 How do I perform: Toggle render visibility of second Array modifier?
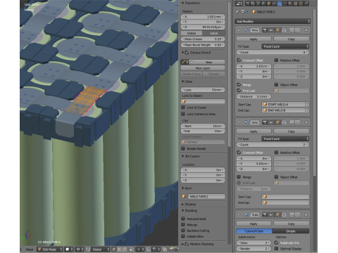coord(265,122)
